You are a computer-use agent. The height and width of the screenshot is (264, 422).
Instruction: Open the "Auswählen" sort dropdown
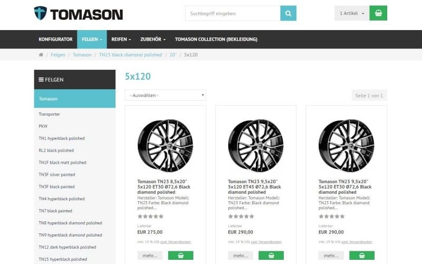[165, 96]
